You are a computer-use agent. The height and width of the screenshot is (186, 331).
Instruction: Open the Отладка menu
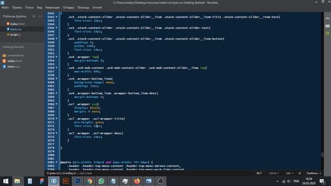click(x=68, y=7)
